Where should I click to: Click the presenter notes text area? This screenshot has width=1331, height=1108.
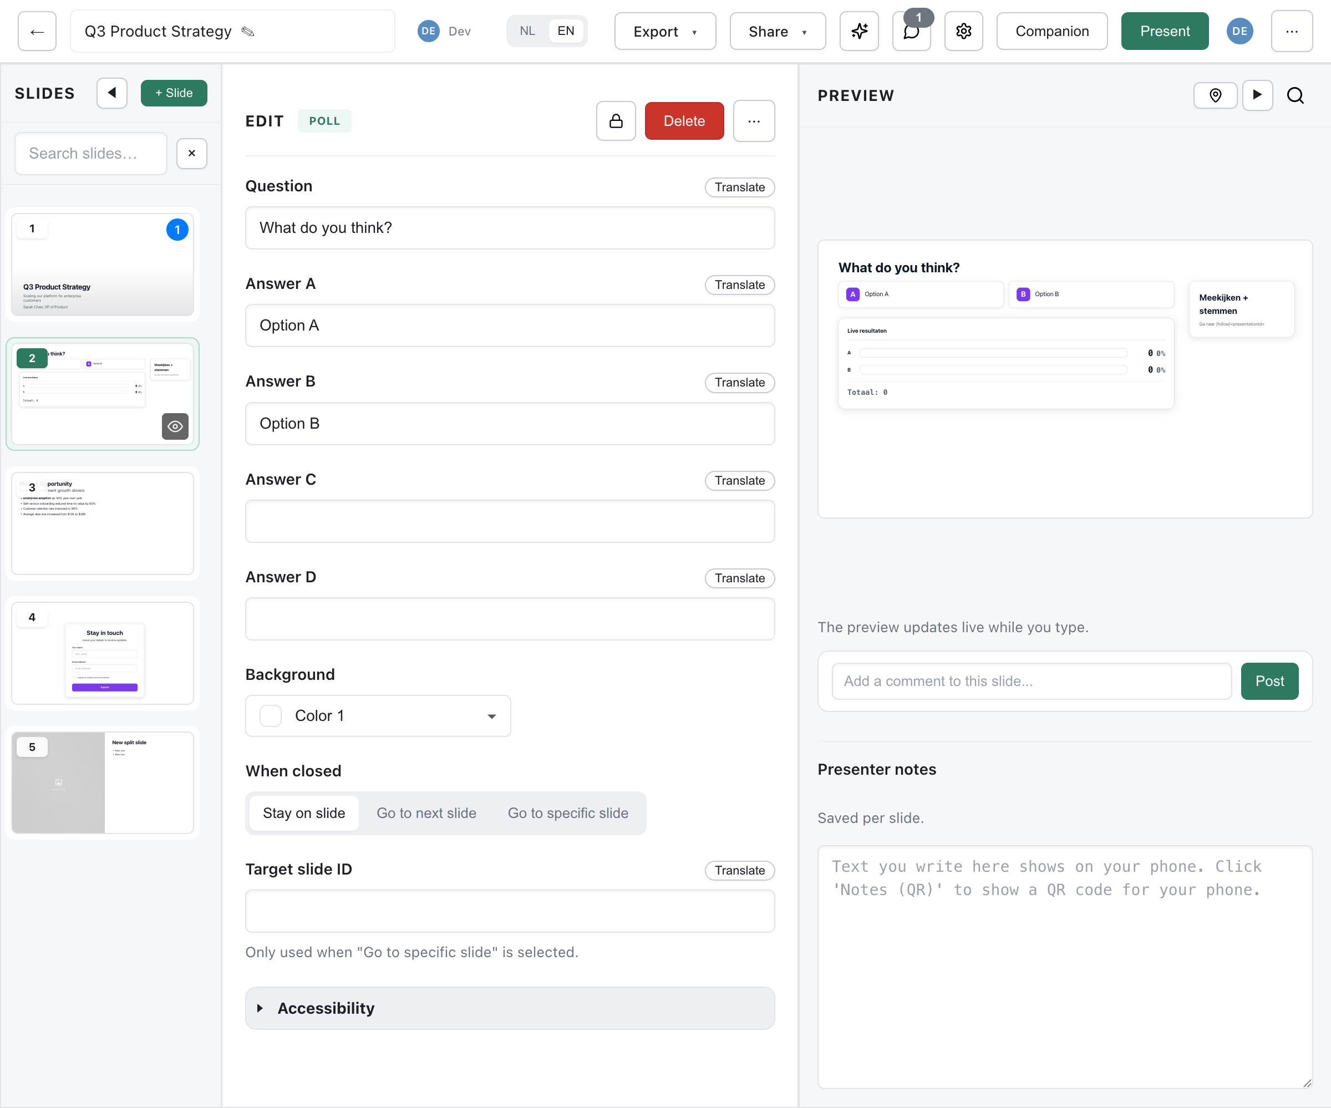[x=1065, y=967]
